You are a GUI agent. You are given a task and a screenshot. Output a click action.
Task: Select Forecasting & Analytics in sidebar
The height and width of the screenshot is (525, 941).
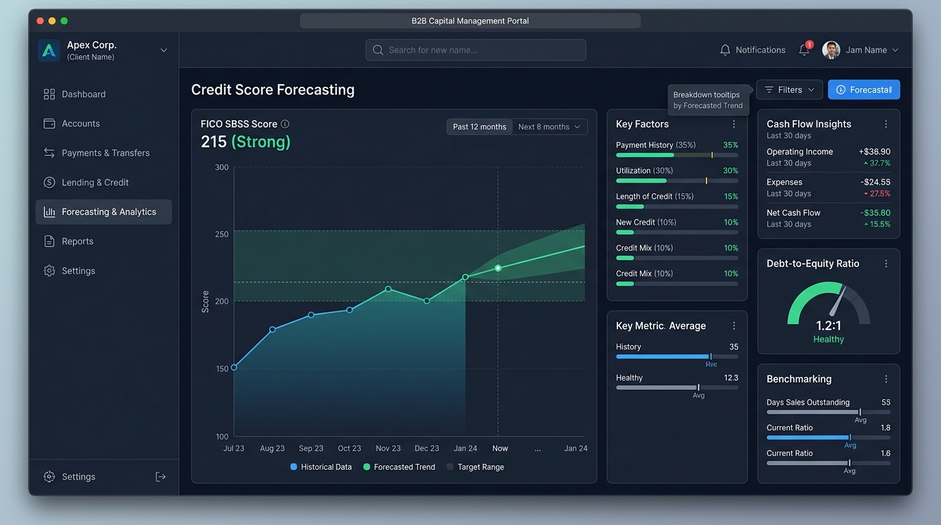point(103,212)
